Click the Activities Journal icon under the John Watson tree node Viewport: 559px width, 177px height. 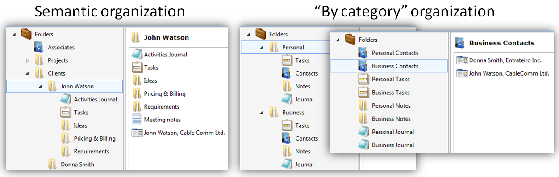66,99
